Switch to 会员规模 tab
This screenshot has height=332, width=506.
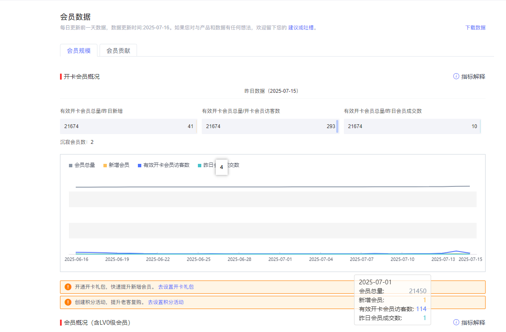pos(79,51)
